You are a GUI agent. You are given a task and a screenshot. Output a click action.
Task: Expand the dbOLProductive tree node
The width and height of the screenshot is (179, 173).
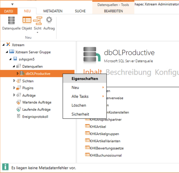(x=18, y=73)
